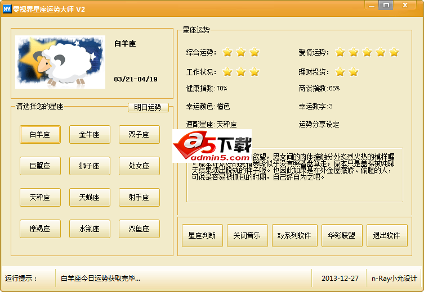424x292 pixels.
Task: Quit using the 退出软件 button
Action: click(x=387, y=235)
